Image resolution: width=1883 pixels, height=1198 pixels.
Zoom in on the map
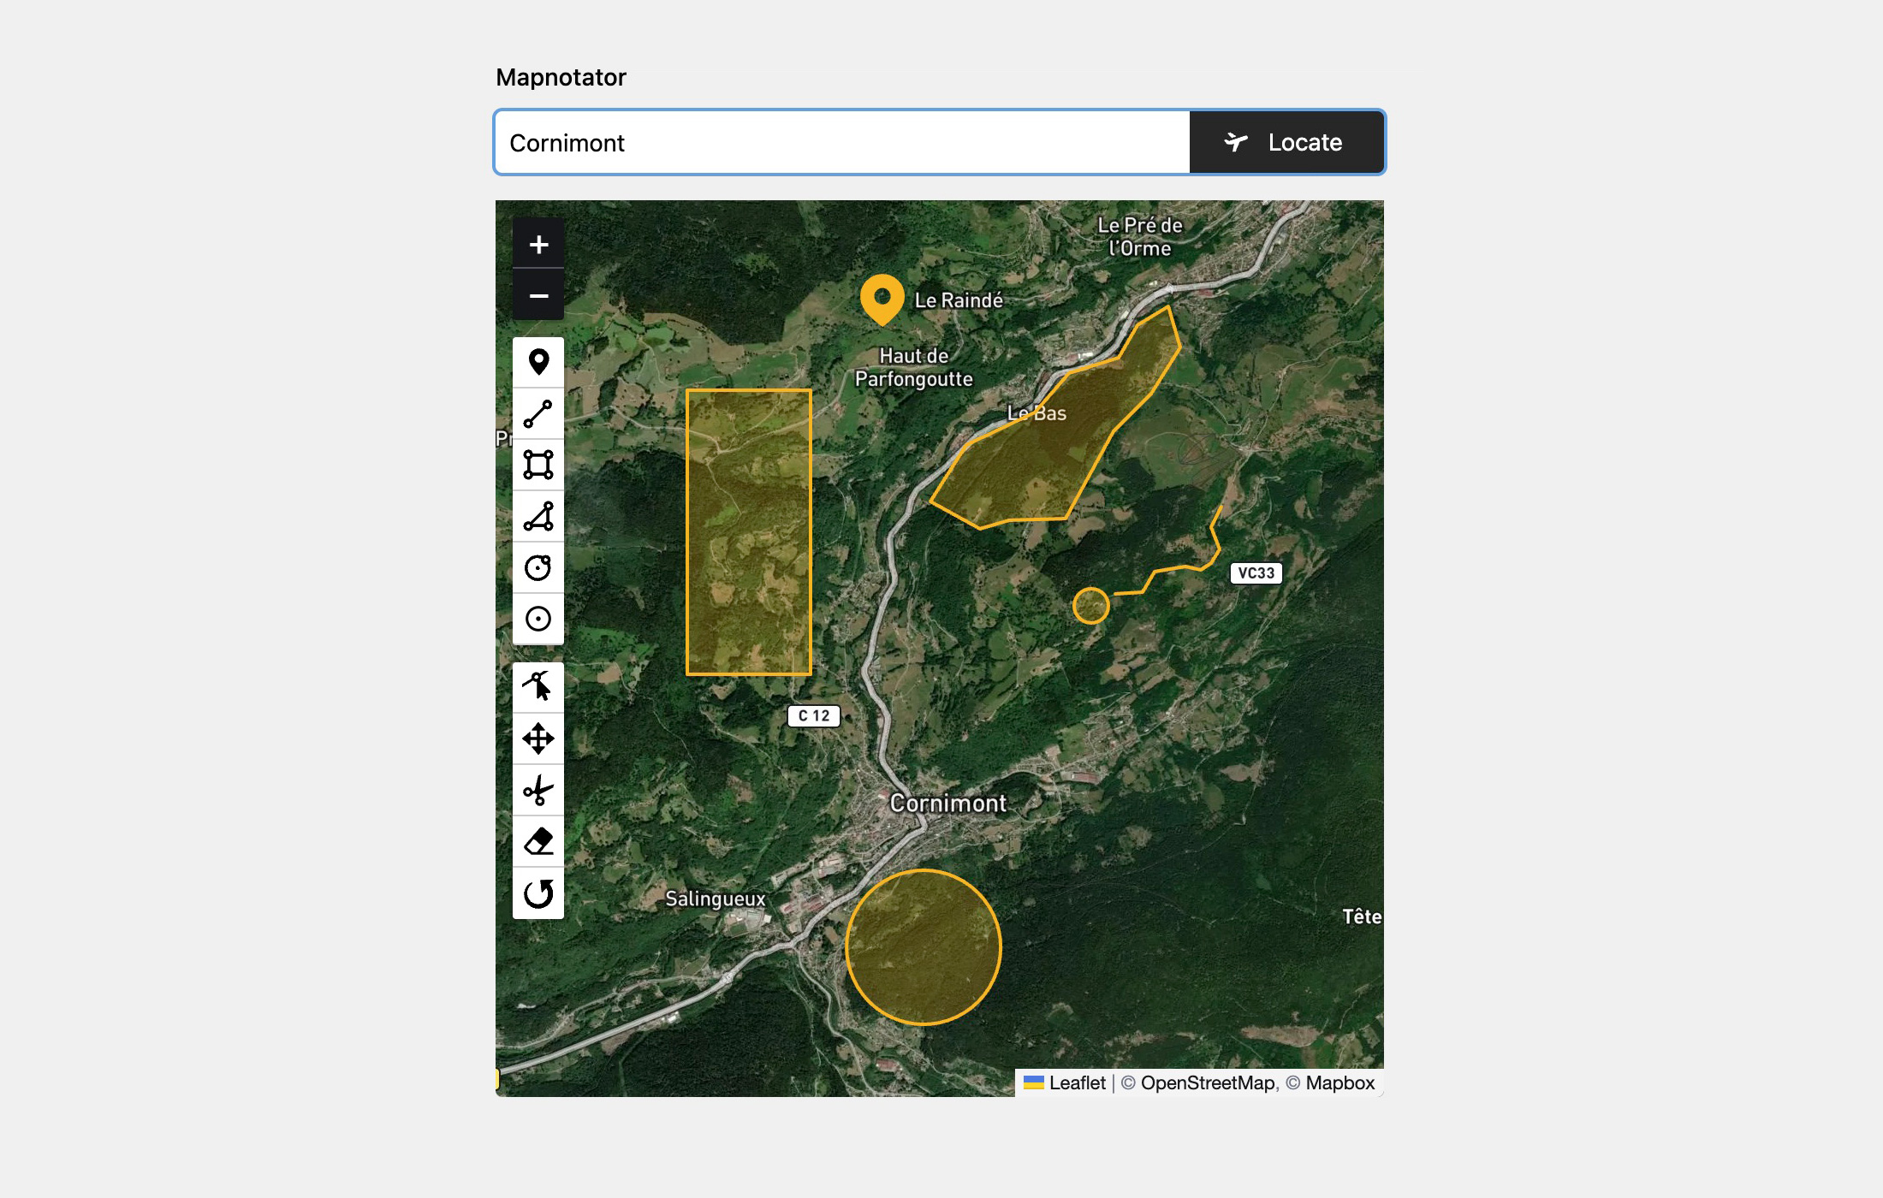click(x=538, y=243)
